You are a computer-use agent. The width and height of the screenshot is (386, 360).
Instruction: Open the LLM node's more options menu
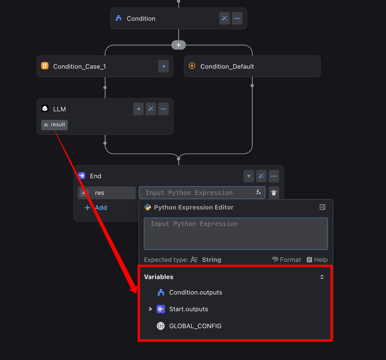coord(163,109)
